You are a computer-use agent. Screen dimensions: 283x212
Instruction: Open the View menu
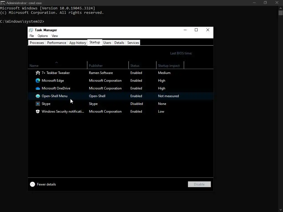click(x=55, y=36)
